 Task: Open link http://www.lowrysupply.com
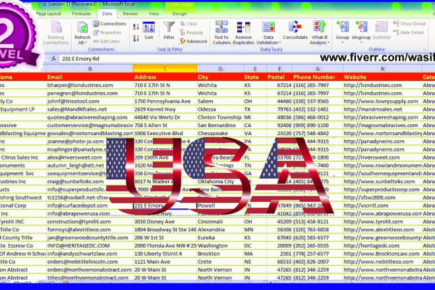(381, 101)
